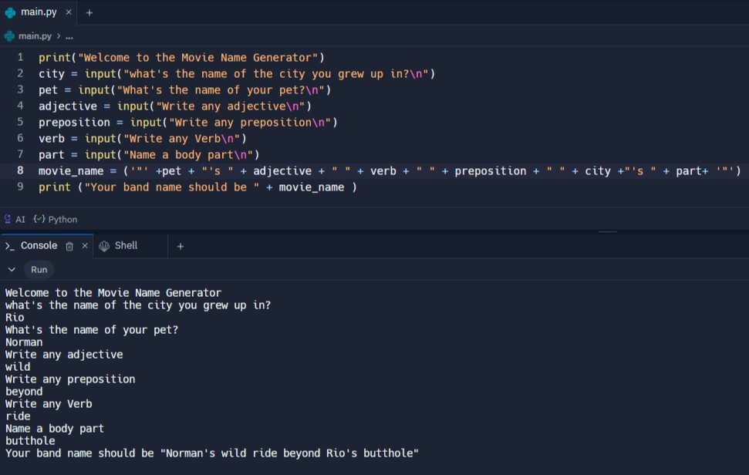The width and height of the screenshot is (749, 475).
Task: Click 'preposition' variable on line 5
Action: (74, 123)
